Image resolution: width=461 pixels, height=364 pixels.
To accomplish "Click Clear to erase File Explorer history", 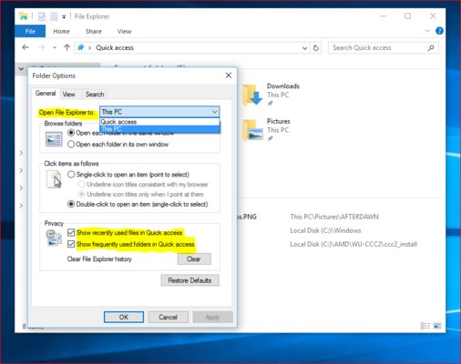I will 194,259.
